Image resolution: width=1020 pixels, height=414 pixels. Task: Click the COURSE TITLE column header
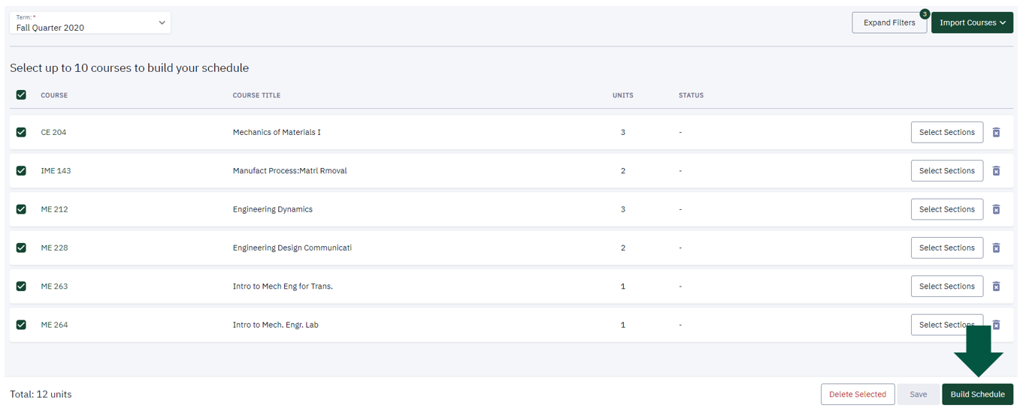[256, 95]
